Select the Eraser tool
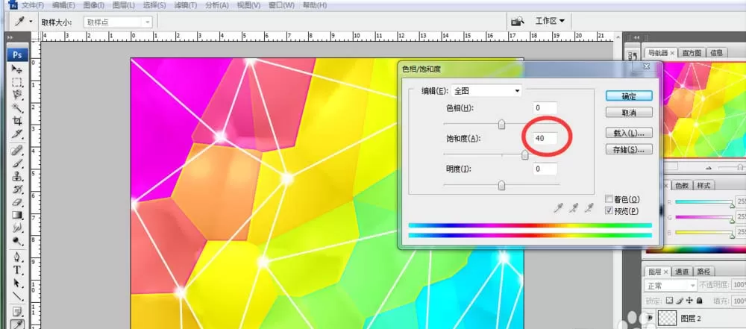746x329 pixels. coord(17,203)
